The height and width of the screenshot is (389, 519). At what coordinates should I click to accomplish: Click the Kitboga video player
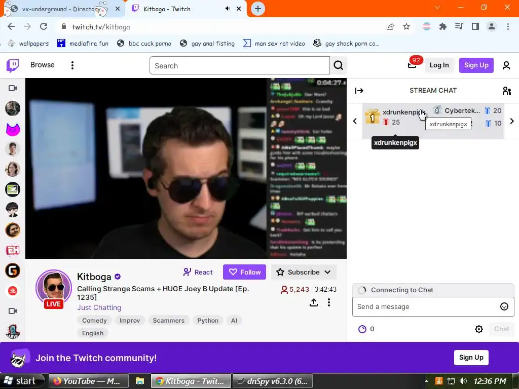[x=186, y=168]
